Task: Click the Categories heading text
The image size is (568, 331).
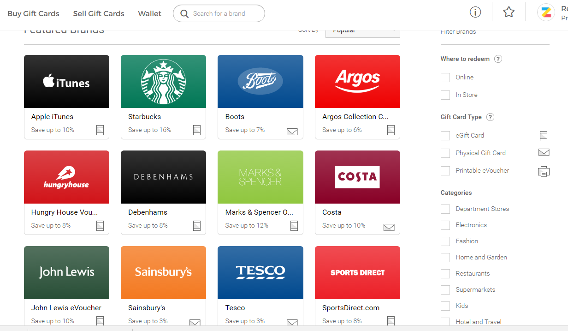Action: pyautogui.click(x=456, y=193)
